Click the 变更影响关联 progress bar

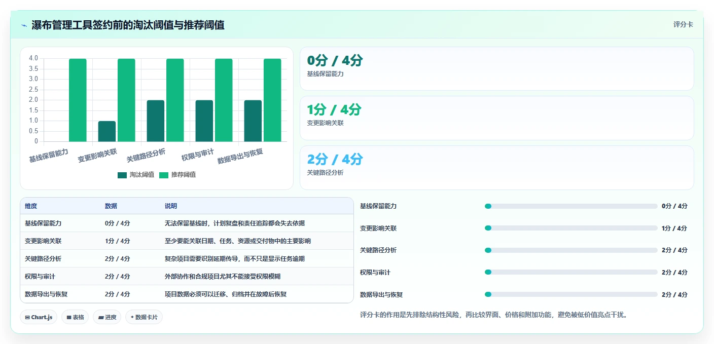[571, 228]
